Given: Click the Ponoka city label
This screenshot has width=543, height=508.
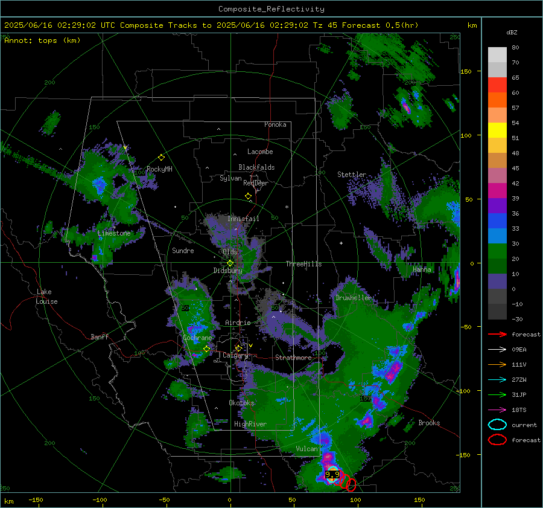Looking at the screenshot, I should (x=275, y=124).
